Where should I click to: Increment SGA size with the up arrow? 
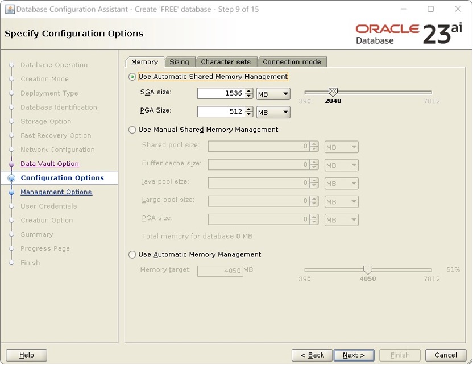248,90
